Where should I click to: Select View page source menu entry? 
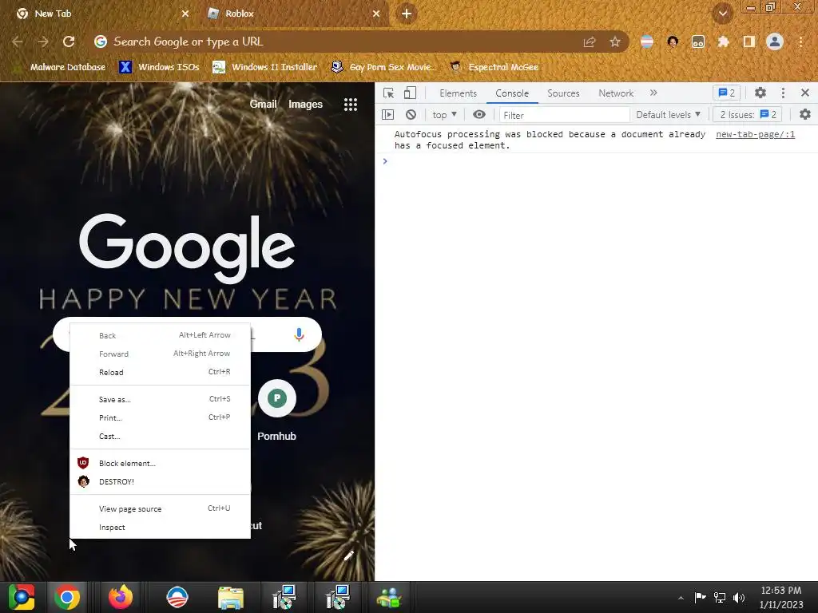pyautogui.click(x=160, y=508)
